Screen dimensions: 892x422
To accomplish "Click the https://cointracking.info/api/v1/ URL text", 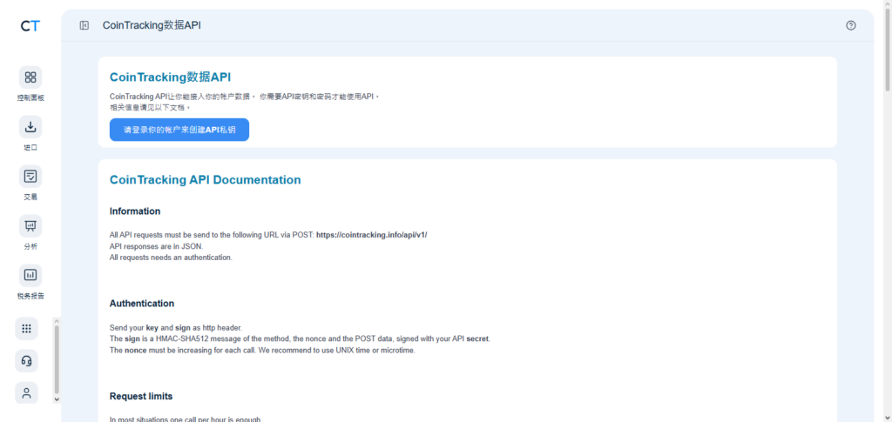I will [x=371, y=235].
